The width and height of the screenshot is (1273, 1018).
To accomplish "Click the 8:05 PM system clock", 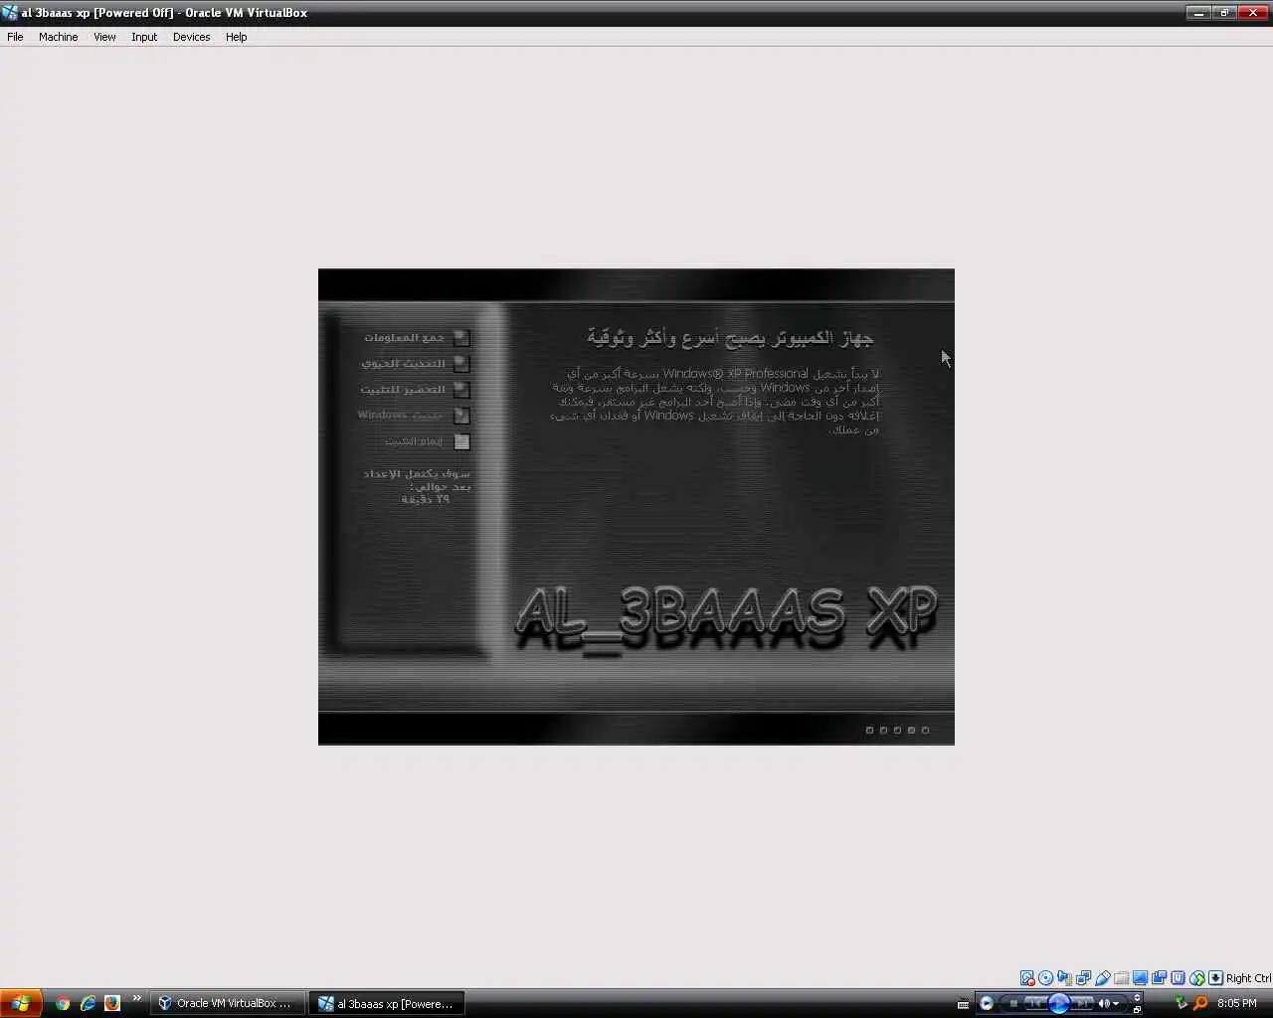I will pyautogui.click(x=1237, y=1003).
